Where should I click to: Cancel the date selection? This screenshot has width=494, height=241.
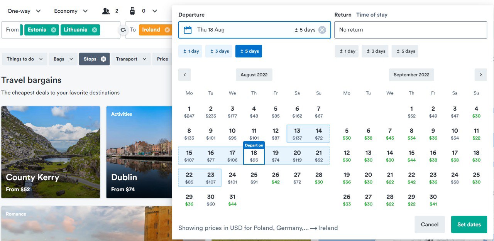point(430,224)
